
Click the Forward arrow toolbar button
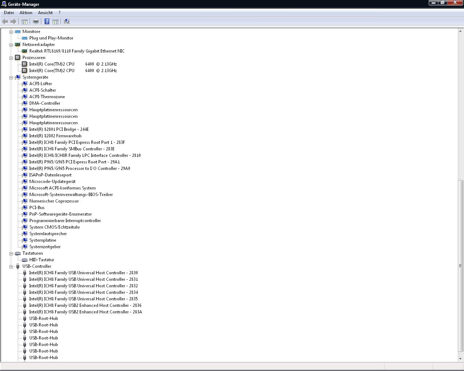[13, 22]
